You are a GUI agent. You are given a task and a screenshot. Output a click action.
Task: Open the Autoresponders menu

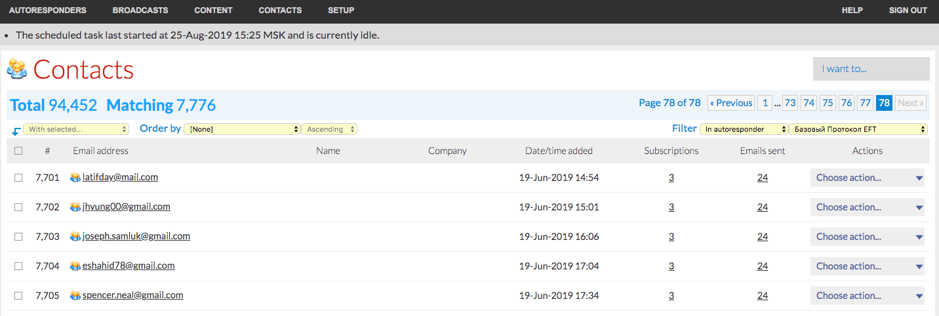tap(47, 10)
